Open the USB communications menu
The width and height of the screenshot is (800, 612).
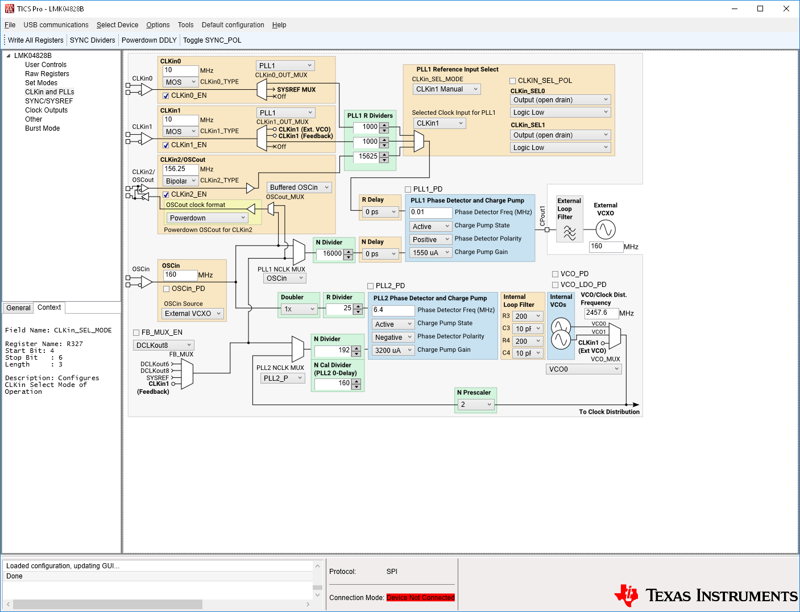point(56,25)
